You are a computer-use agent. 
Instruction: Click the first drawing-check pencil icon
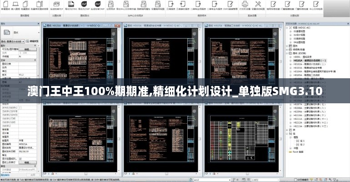[273, 4]
